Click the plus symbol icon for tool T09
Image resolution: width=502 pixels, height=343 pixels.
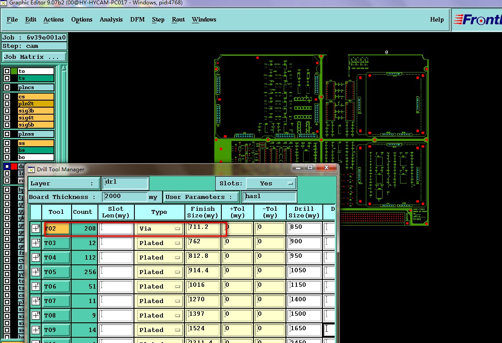[x=36, y=330]
